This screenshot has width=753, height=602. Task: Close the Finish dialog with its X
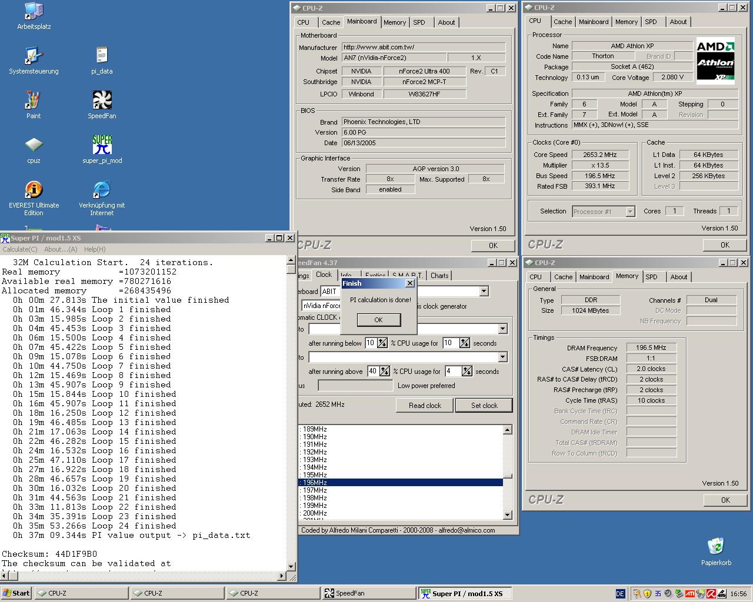410,283
